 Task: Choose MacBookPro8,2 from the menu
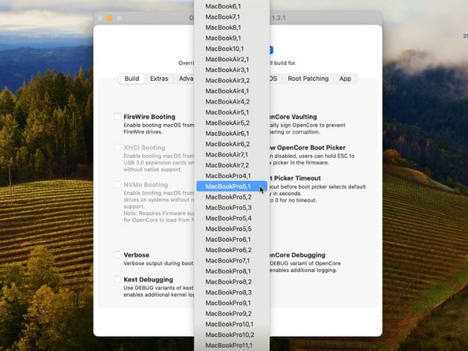(232, 281)
